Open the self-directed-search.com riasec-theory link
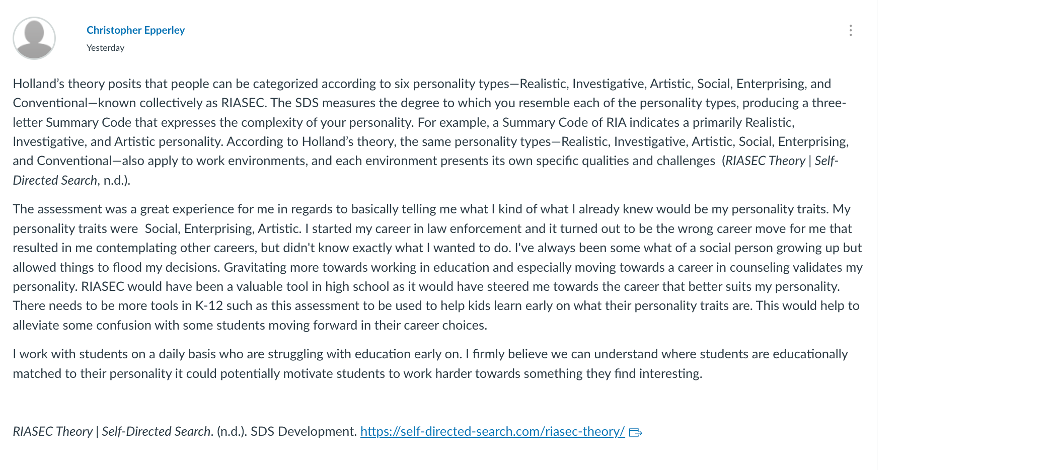 tap(492, 432)
